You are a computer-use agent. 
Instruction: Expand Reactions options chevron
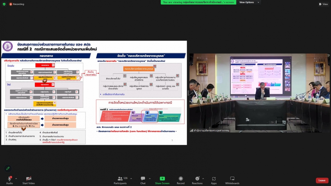(x=203, y=179)
